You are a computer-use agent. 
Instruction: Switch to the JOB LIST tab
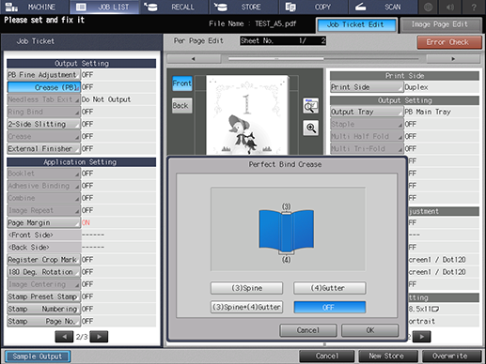click(x=104, y=7)
